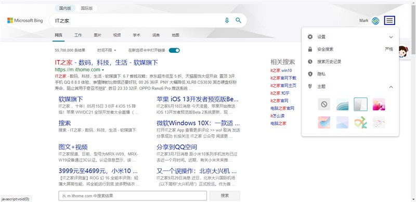
Task: Open the 苹果 iOS 13开发者预览版 sublink
Action: (x=198, y=99)
